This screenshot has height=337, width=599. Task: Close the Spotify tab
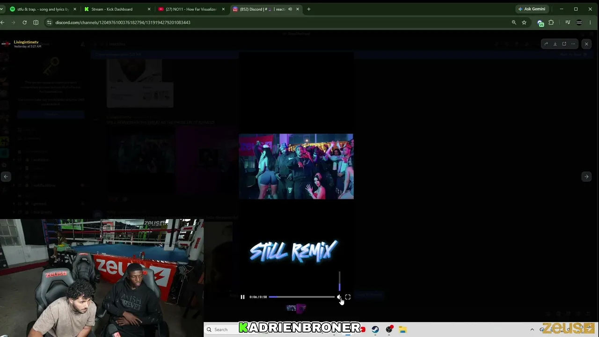point(74,9)
